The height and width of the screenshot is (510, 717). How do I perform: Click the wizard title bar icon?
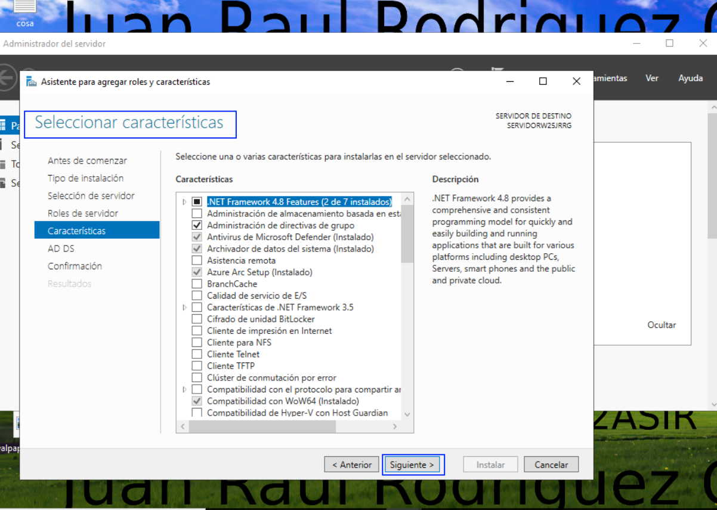tap(31, 82)
